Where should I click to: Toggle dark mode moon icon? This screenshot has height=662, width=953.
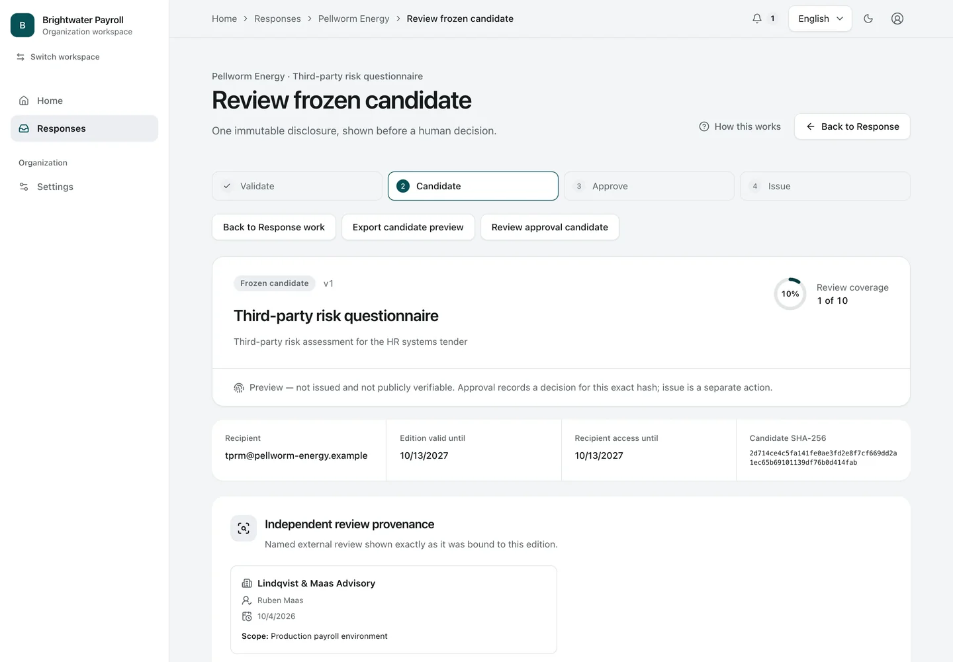click(868, 19)
